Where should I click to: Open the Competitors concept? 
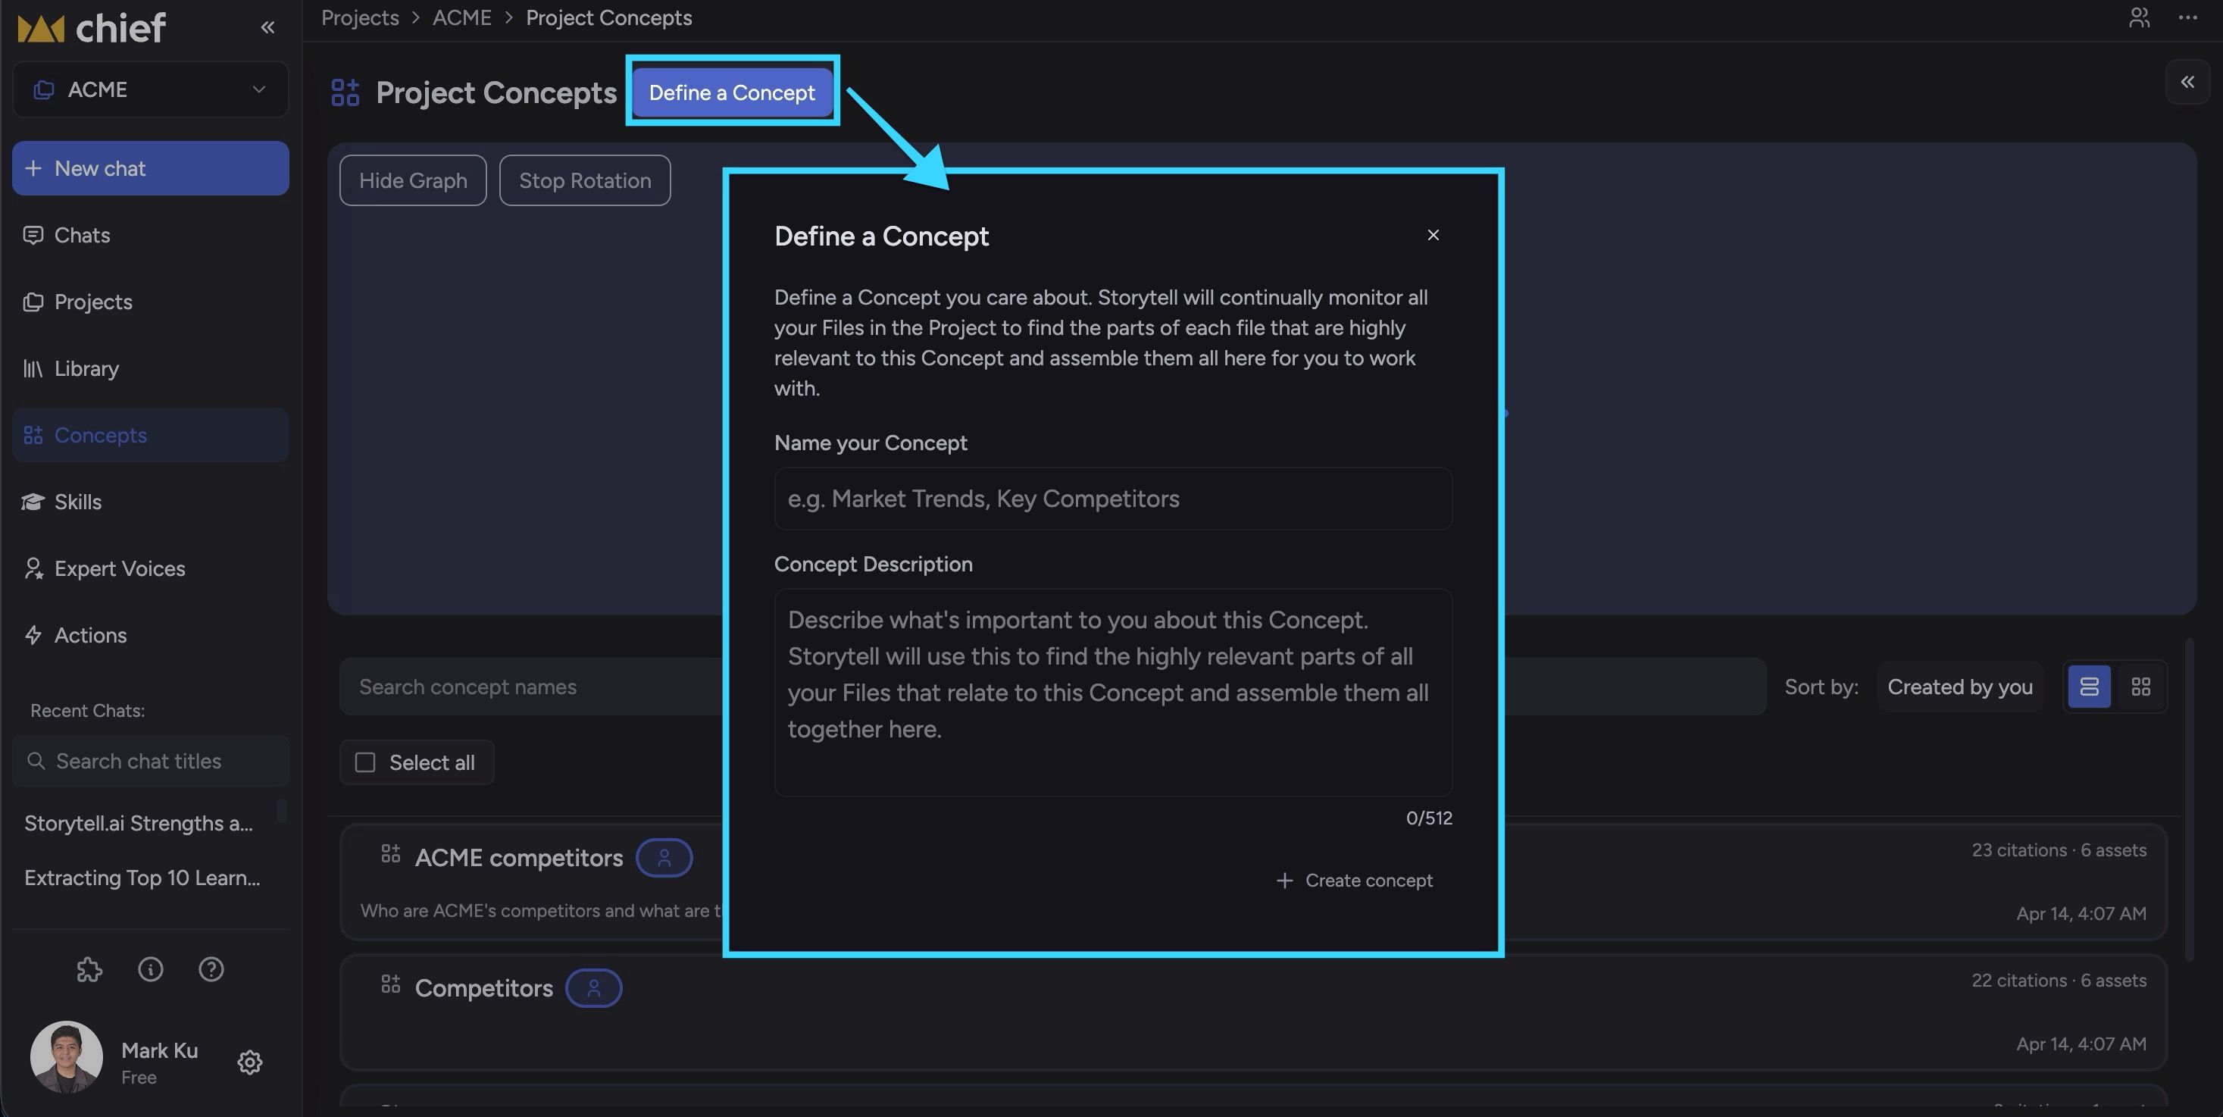(484, 988)
